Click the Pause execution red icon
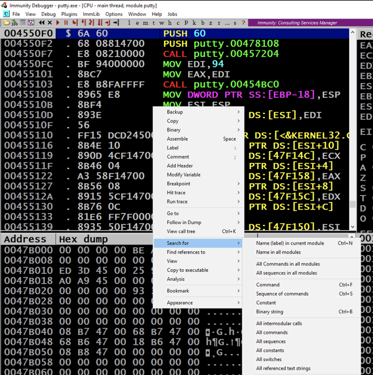The image size is (373, 375). [x=66, y=23]
